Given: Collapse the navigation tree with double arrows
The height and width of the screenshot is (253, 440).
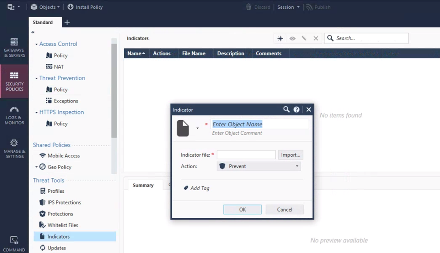Looking at the screenshot, I should tap(33, 32).
